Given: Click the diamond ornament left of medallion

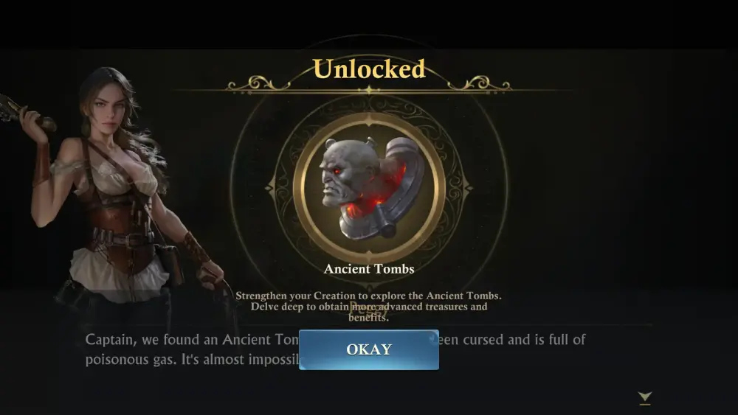Looking at the screenshot, I should pyautogui.click(x=270, y=188).
